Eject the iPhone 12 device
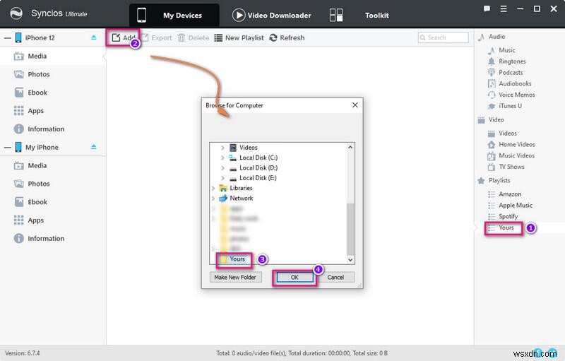This screenshot has height=361, width=565. 94,37
